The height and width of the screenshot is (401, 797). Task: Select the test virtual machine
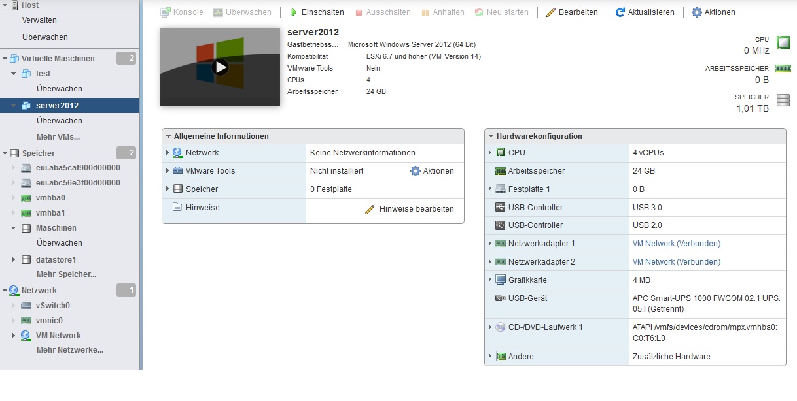(x=43, y=74)
